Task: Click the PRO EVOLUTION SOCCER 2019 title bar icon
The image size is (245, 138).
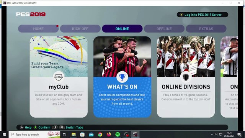Action: tap(5, 3)
